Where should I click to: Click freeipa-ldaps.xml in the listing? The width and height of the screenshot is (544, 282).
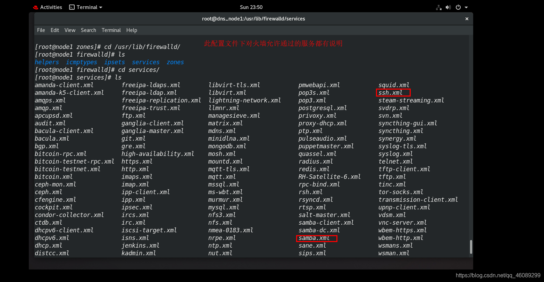151,85
